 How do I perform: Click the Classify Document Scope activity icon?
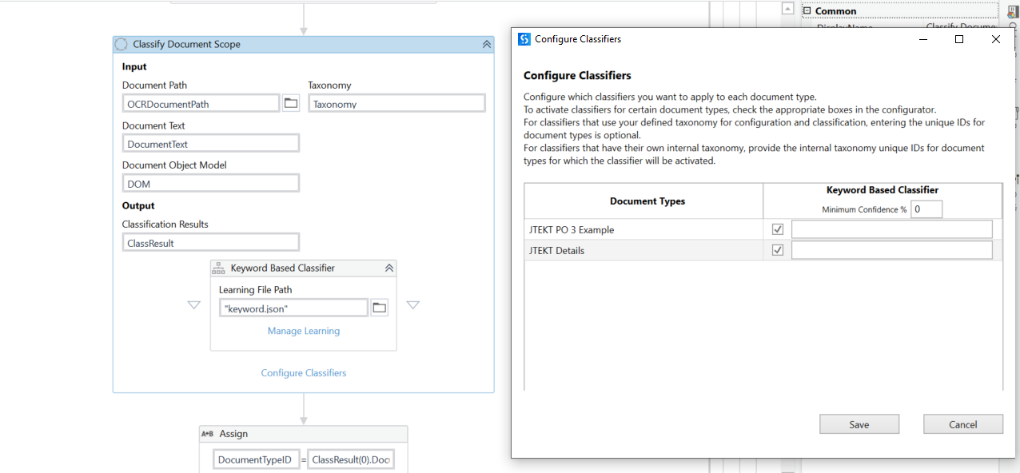point(122,45)
